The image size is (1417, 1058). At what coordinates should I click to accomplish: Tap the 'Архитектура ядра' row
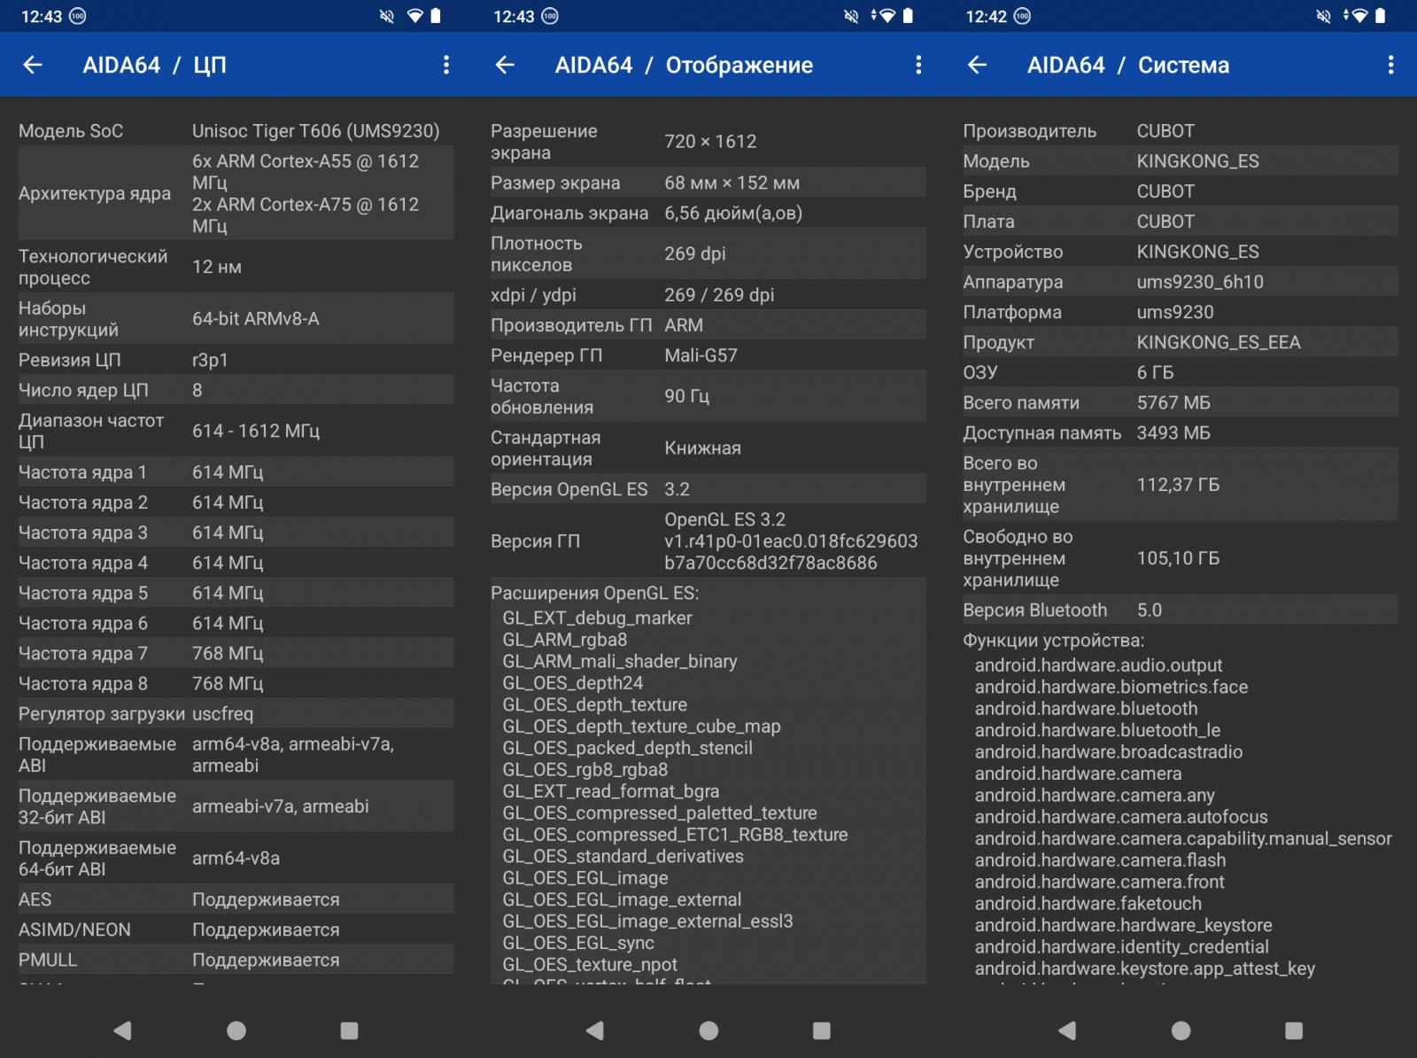[x=236, y=193]
